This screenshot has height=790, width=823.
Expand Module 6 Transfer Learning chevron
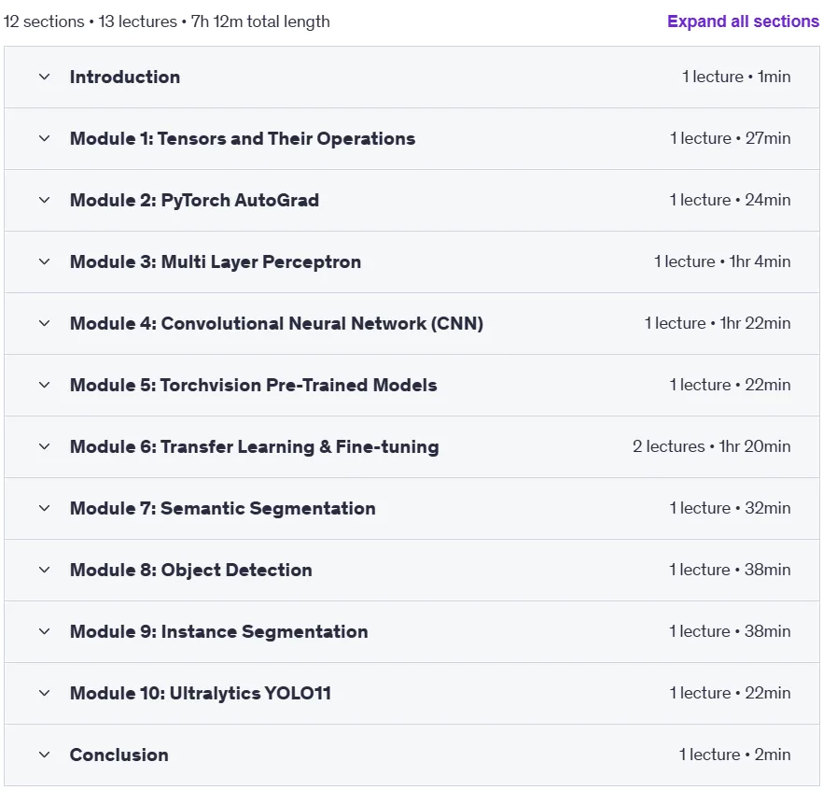(x=45, y=446)
